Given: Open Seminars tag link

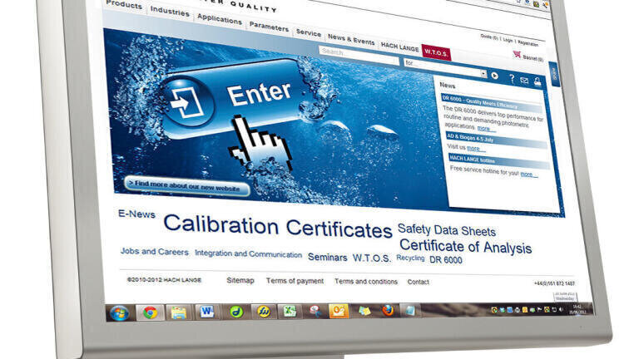Looking at the screenshot, I should (327, 257).
